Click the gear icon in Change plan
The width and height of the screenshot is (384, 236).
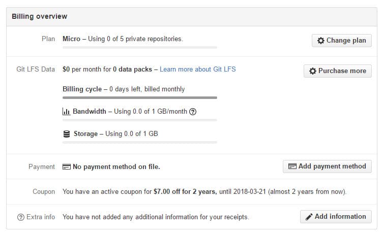click(320, 41)
